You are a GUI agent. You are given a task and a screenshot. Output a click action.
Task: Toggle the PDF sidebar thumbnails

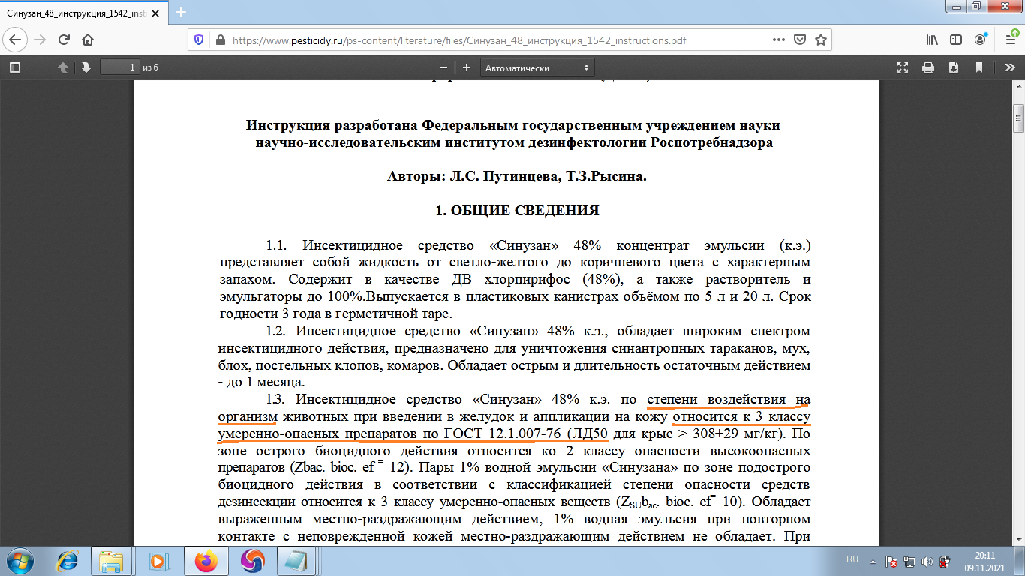[14, 67]
